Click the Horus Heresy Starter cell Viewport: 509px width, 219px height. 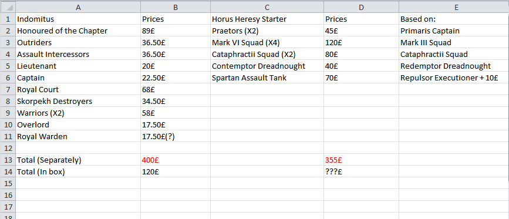267,19
